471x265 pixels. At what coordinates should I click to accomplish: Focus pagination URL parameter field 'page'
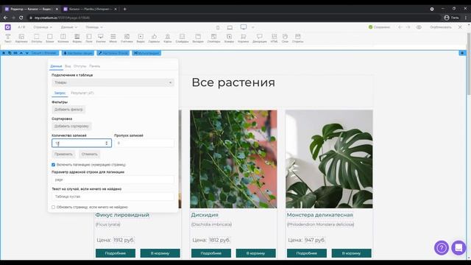click(x=113, y=180)
